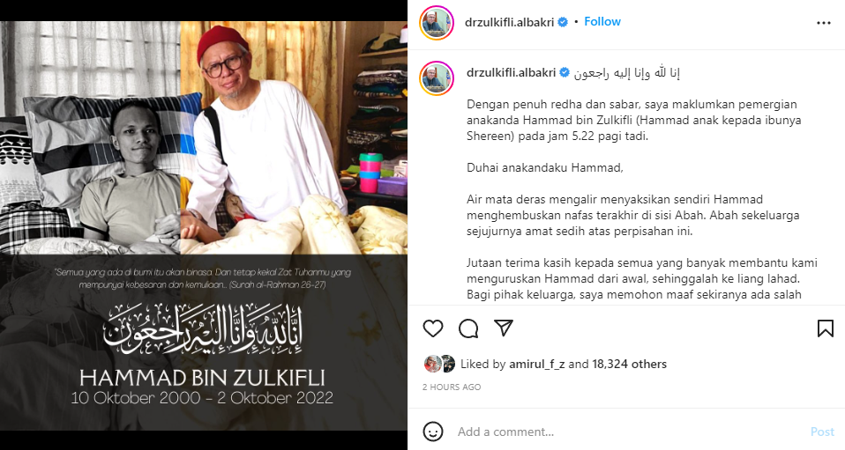The width and height of the screenshot is (845, 450).
Task: Click caption profile avatar picture
Action: 437,78
